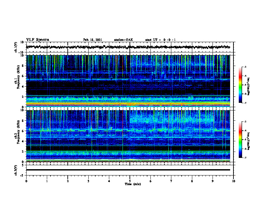263x203 pixels.
Task: Click time tick "8" on bottom axis
Action: [x=192, y=181]
